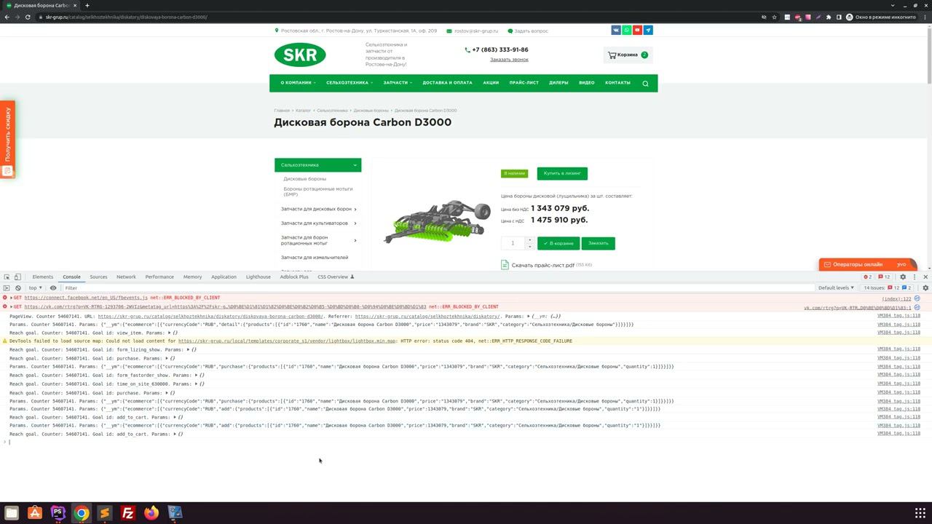Image resolution: width=932 pixels, height=524 pixels.
Task: Open the Chrome three-dot menu
Action: point(925,17)
